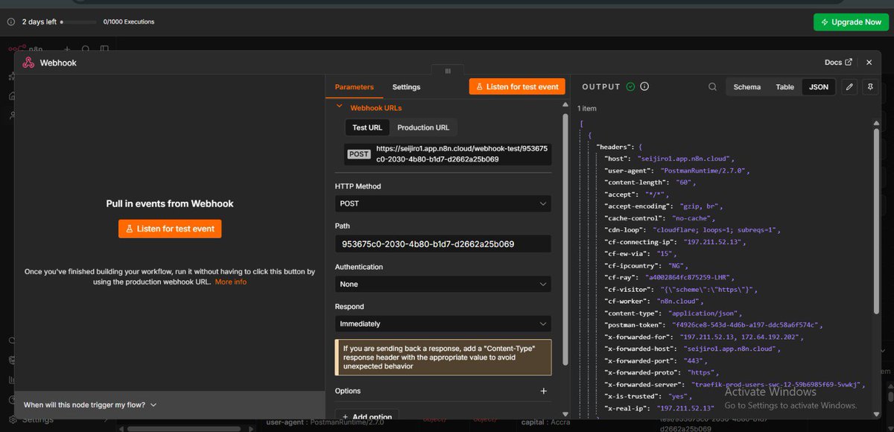Viewport: 894px width, 432px height.
Task: Click the "x-real-ip" value in output
Action: tap(685, 408)
